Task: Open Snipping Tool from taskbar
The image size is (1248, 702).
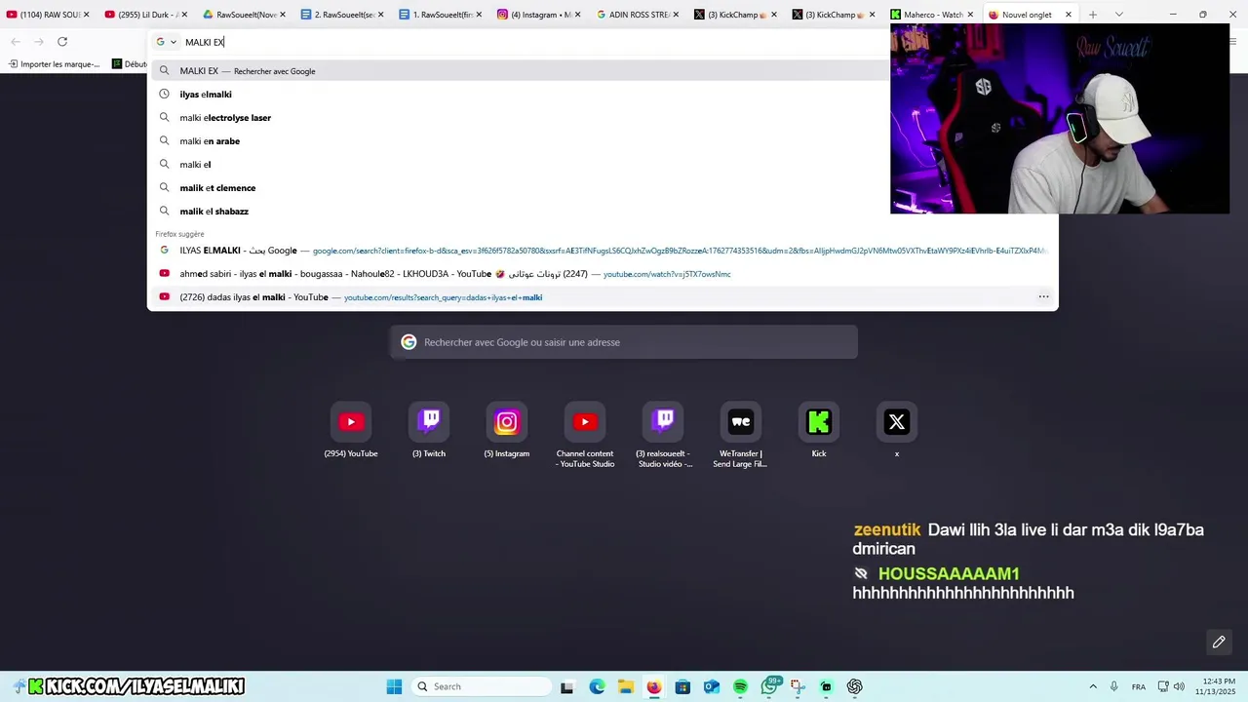Action: point(798,686)
